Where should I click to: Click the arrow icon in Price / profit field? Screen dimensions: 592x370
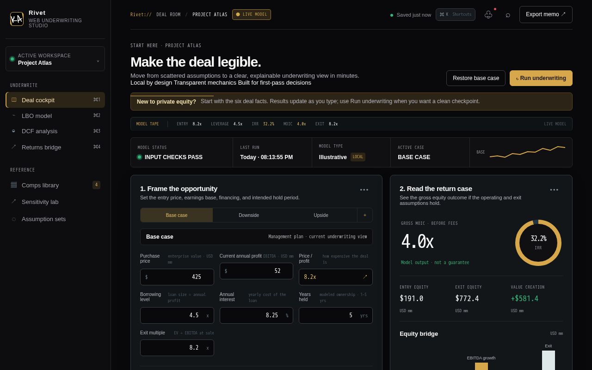[365, 277]
